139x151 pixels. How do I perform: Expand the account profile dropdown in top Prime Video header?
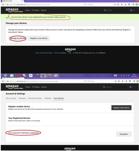(x=132, y=10)
